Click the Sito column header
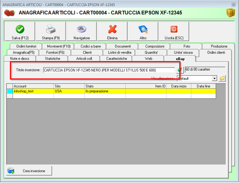Screen dimensions: 239x183 (69, 86)
